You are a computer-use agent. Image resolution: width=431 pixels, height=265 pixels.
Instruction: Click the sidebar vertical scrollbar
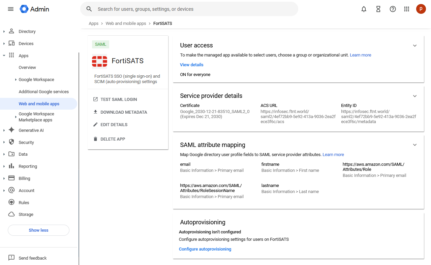[79, 158]
